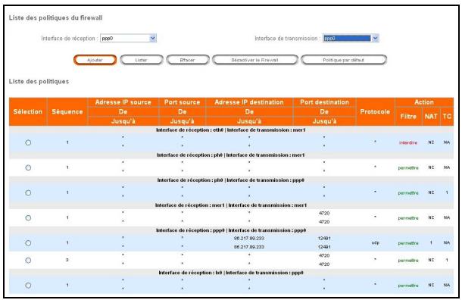Select the eth0 to mer1 rule radio

(x=28, y=142)
